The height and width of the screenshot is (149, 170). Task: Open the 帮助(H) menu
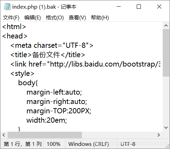pos(100,18)
